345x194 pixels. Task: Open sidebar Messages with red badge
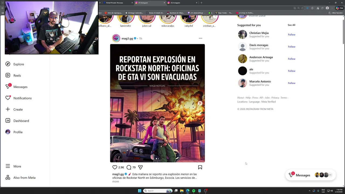pyautogui.click(x=16, y=87)
